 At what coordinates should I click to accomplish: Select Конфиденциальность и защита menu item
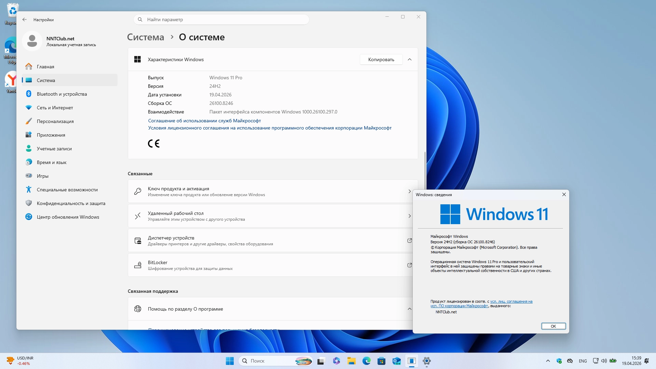71,203
